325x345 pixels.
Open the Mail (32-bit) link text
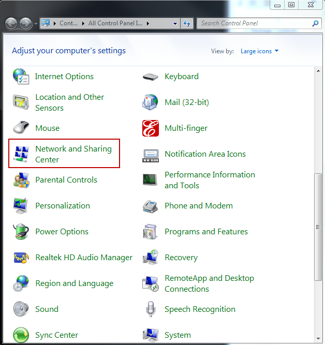pos(187,102)
